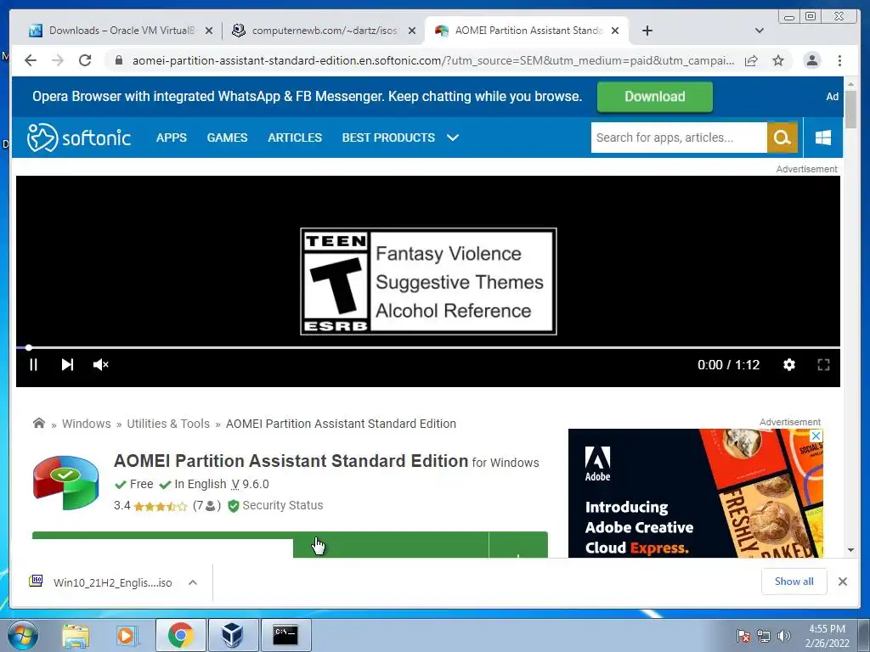870x652 pixels.
Task: Close the downloads bar
Action: 843,582
